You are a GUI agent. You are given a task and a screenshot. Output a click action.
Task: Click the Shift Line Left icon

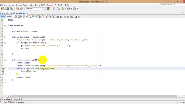(58, 17)
